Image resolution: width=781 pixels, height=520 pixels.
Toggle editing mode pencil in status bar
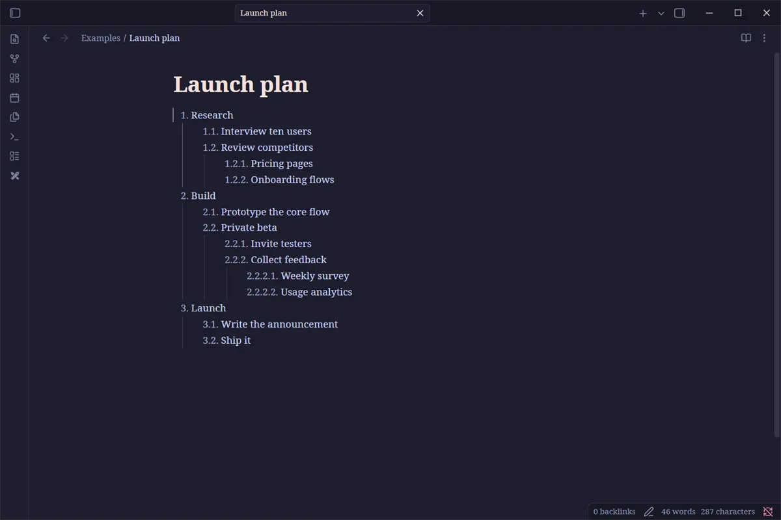649,512
